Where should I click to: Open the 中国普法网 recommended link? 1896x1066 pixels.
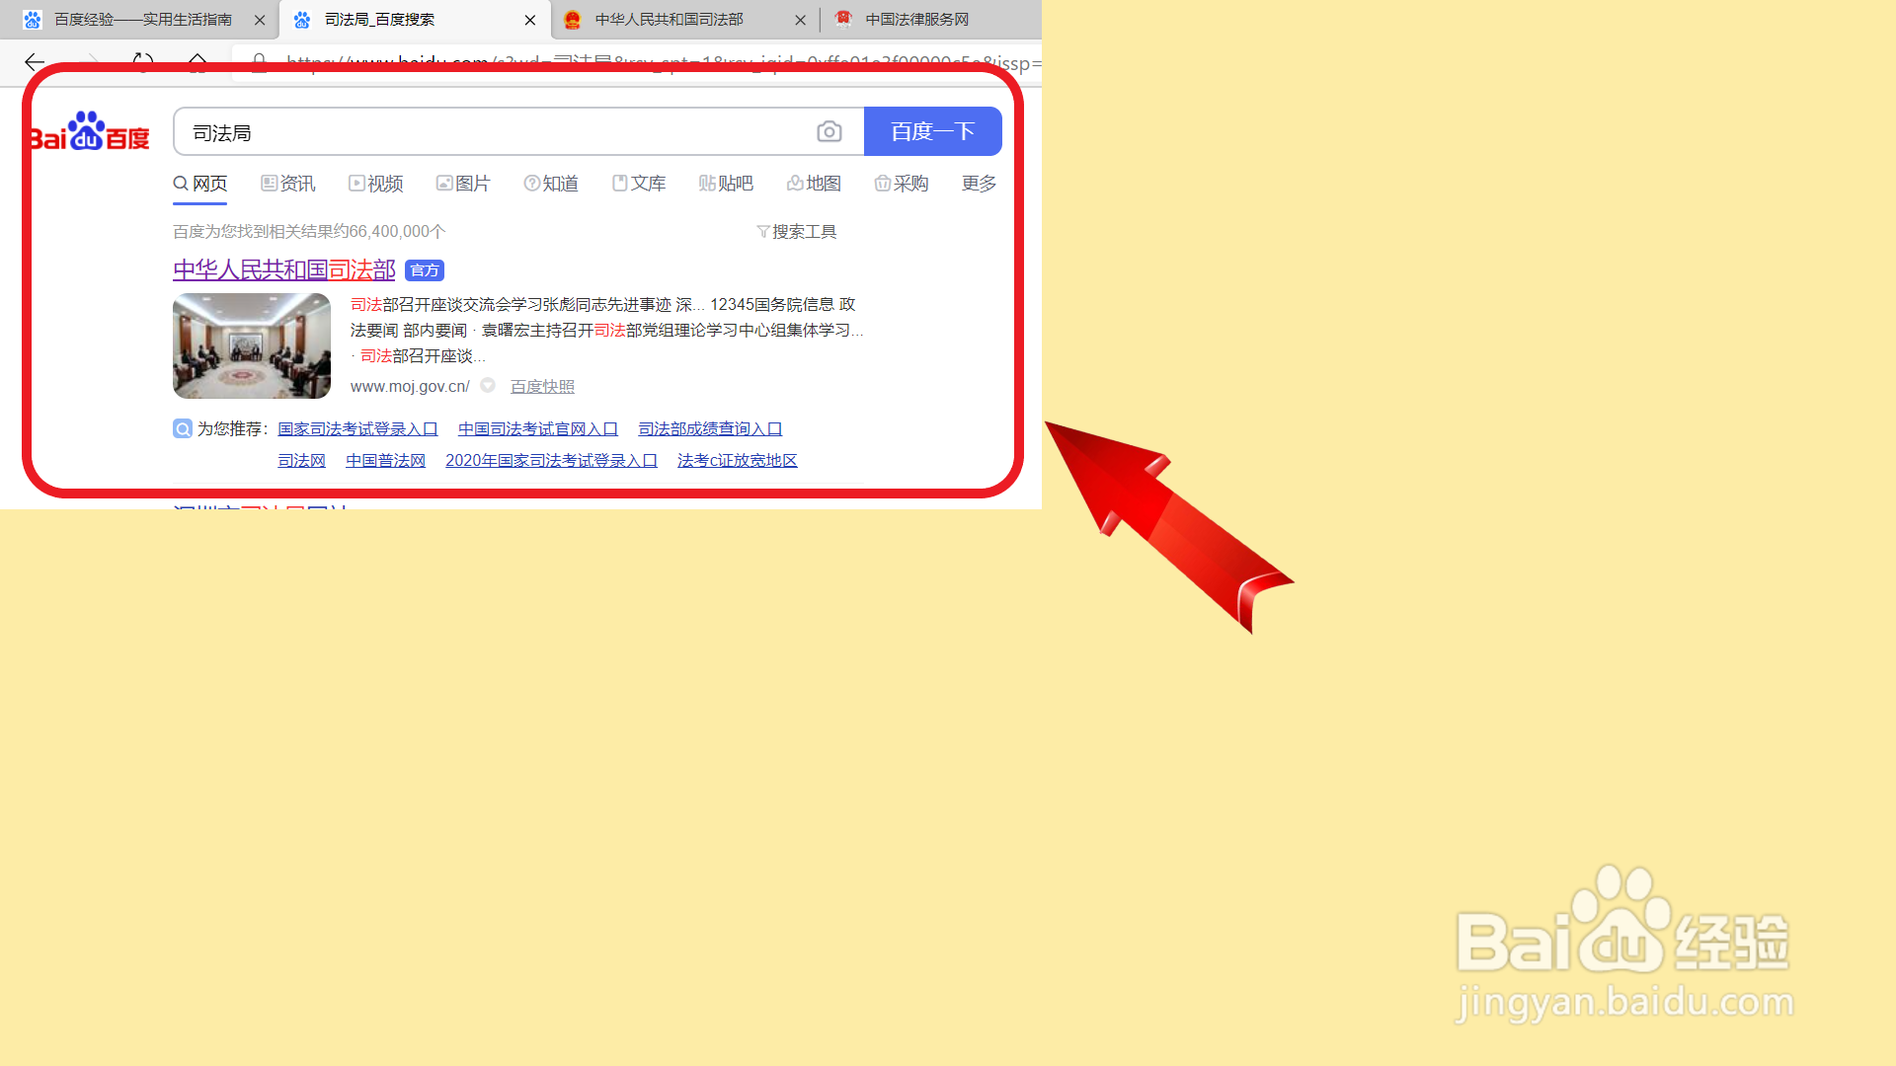(x=385, y=461)
